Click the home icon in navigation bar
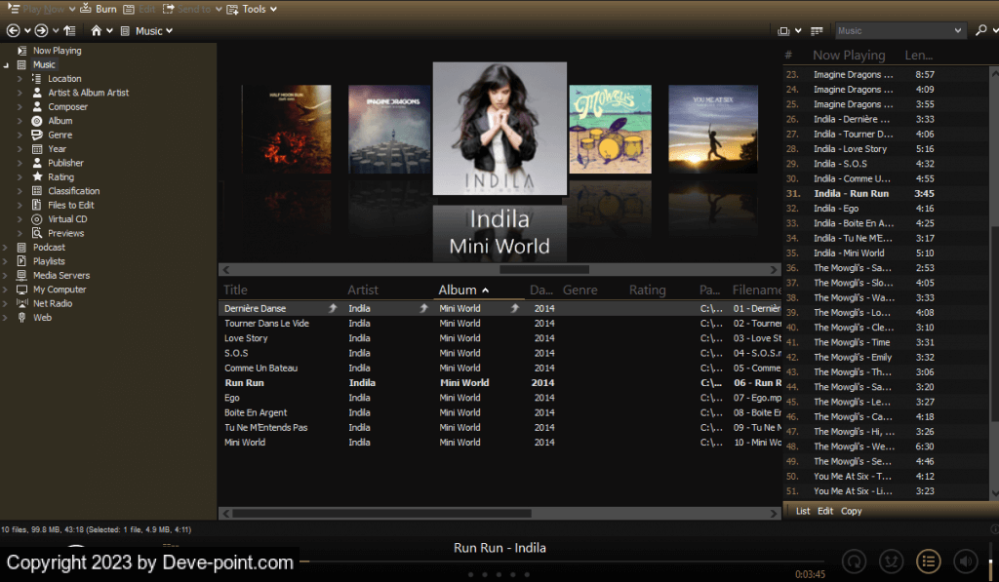This screenshot has width=999, height=582. click(x=97, y=31)
